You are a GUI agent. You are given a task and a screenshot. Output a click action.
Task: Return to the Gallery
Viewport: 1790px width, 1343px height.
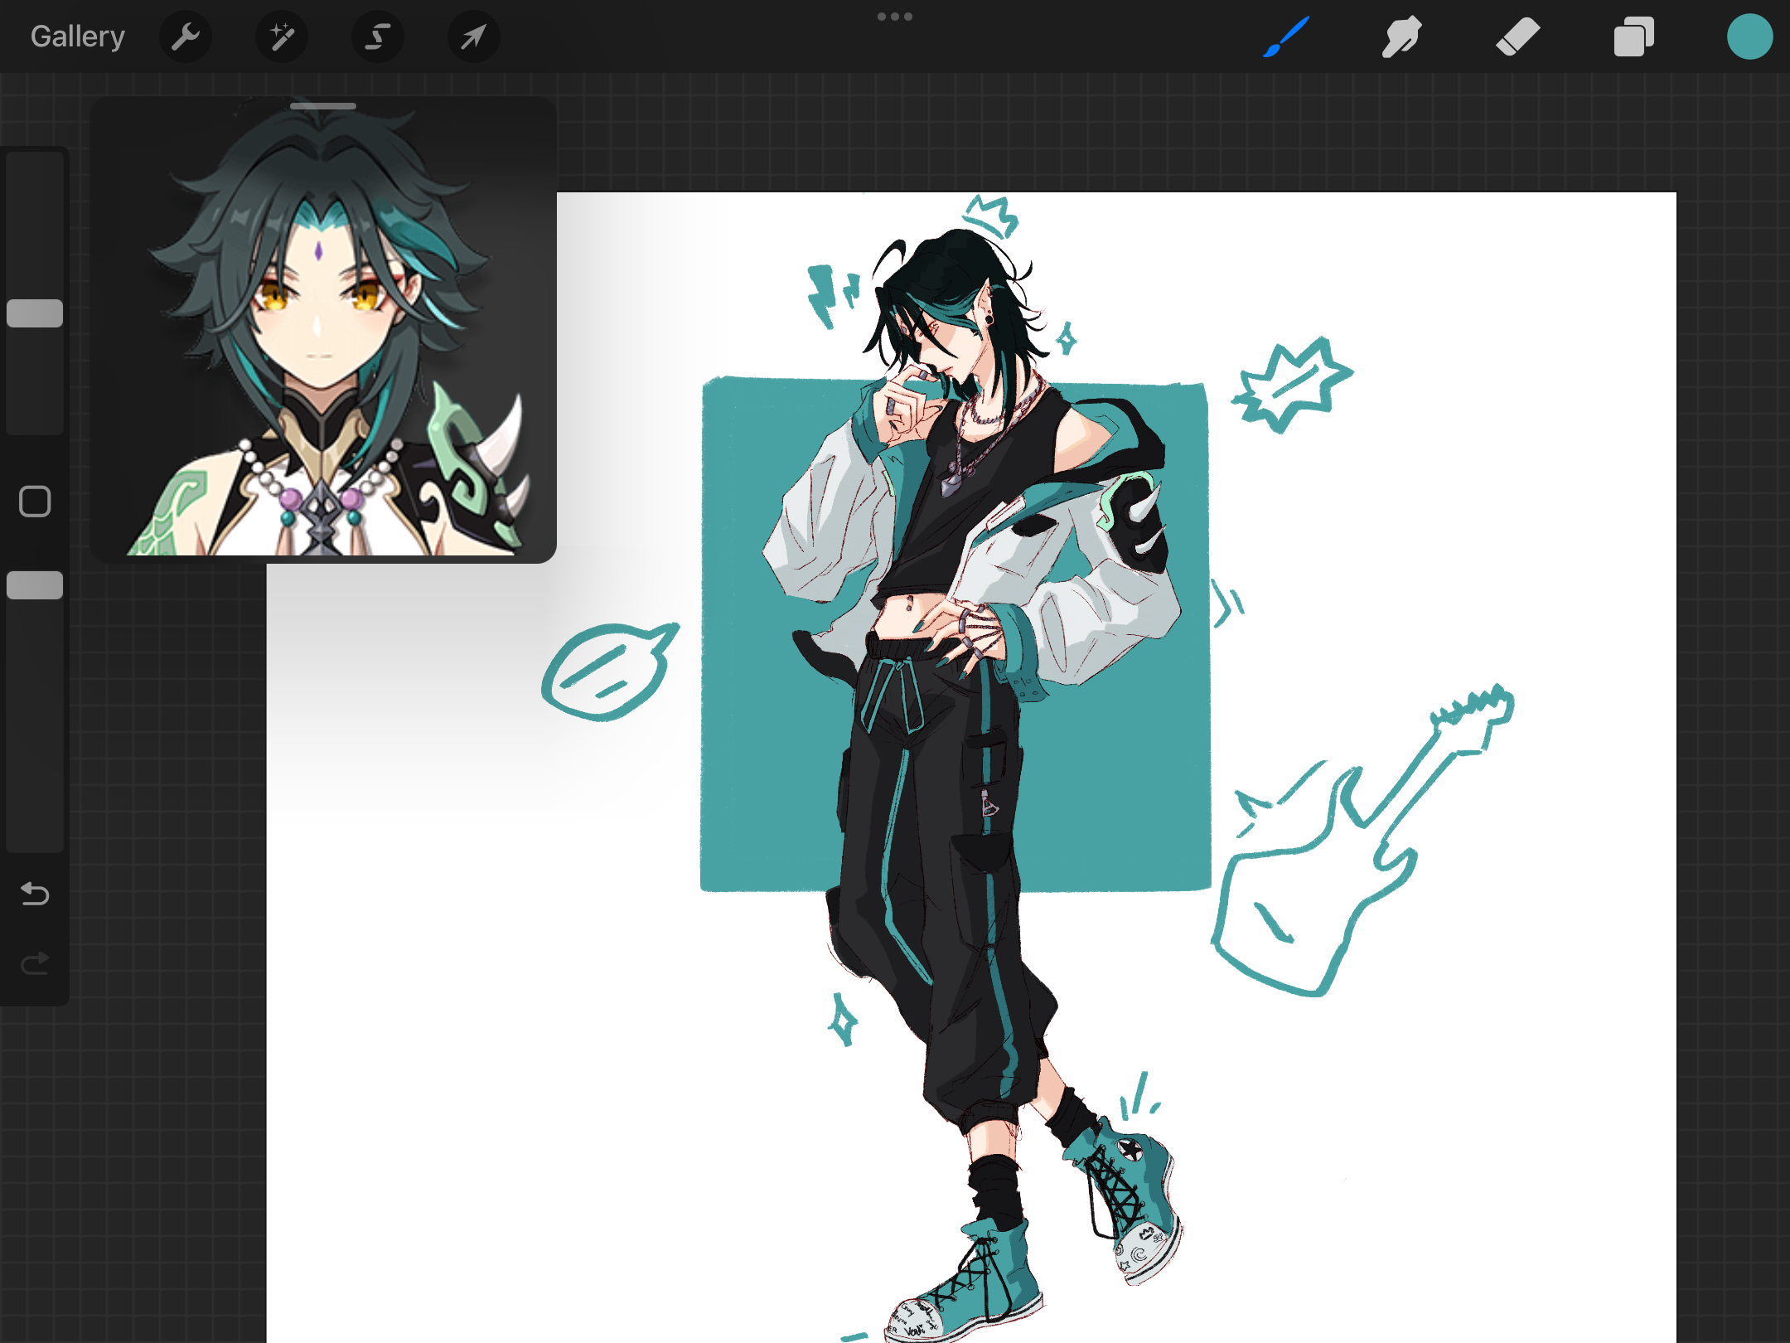(78, 36)
